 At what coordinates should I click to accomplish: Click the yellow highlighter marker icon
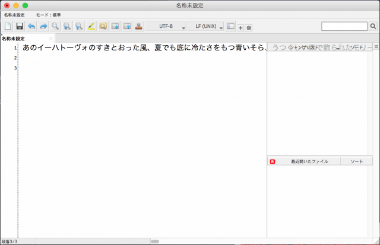pos(91,27)
